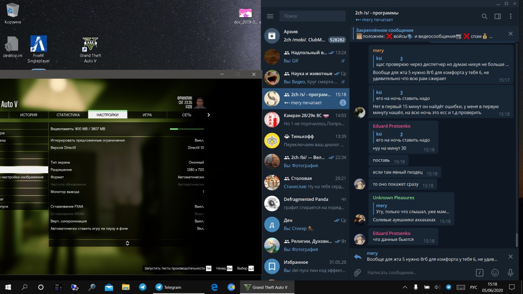Toggle Сглаживание FXAA setting

coord(127,206)
